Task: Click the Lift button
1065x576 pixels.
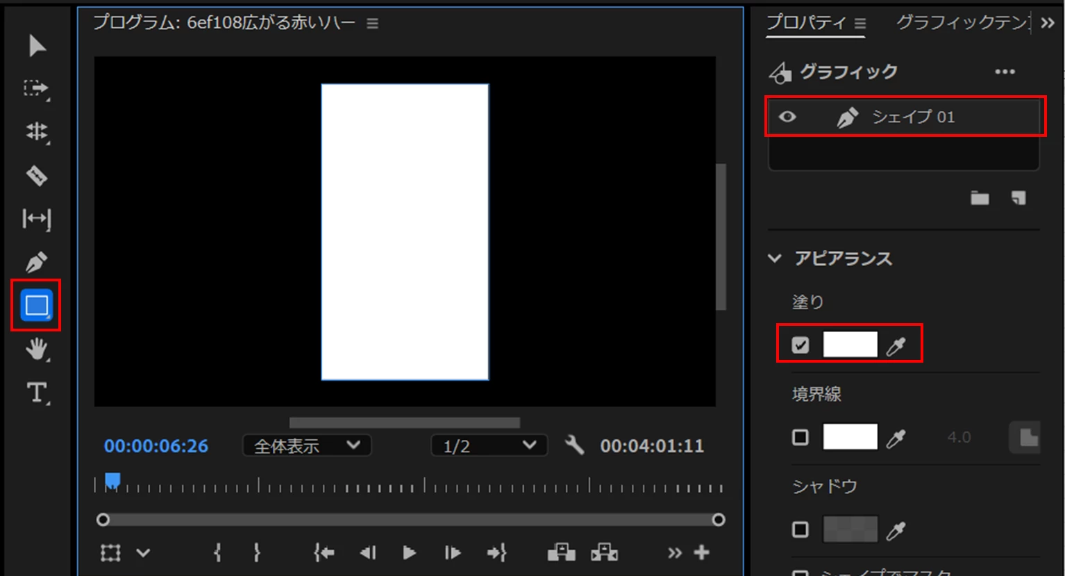Action: [561, 553]
